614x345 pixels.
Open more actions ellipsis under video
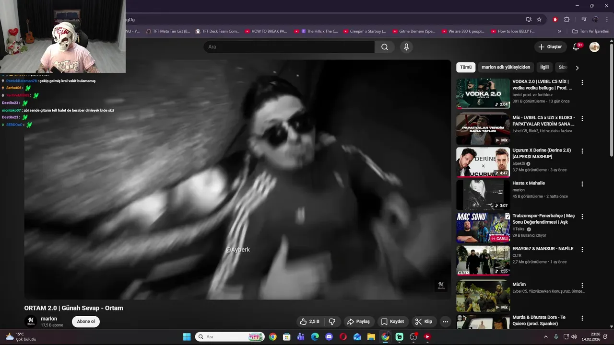tap(446, 322)
